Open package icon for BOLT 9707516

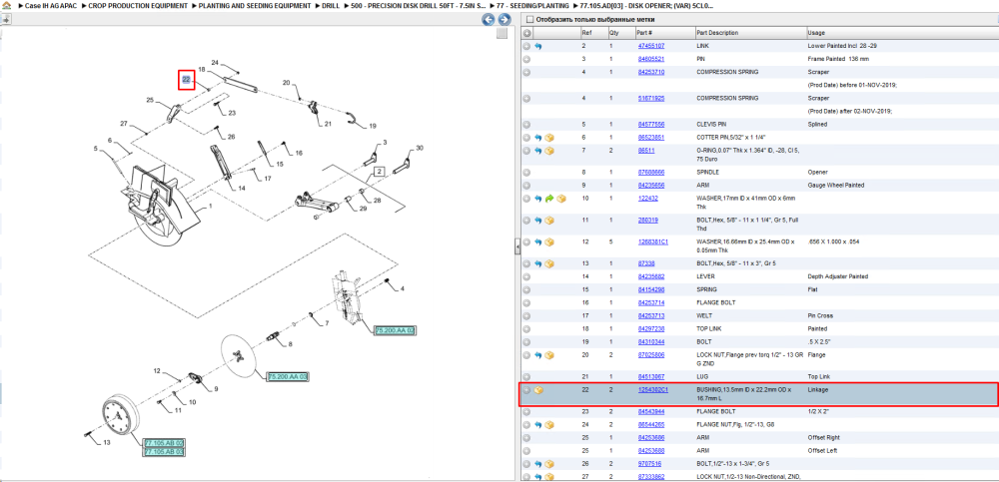click(x=549, y=463)
